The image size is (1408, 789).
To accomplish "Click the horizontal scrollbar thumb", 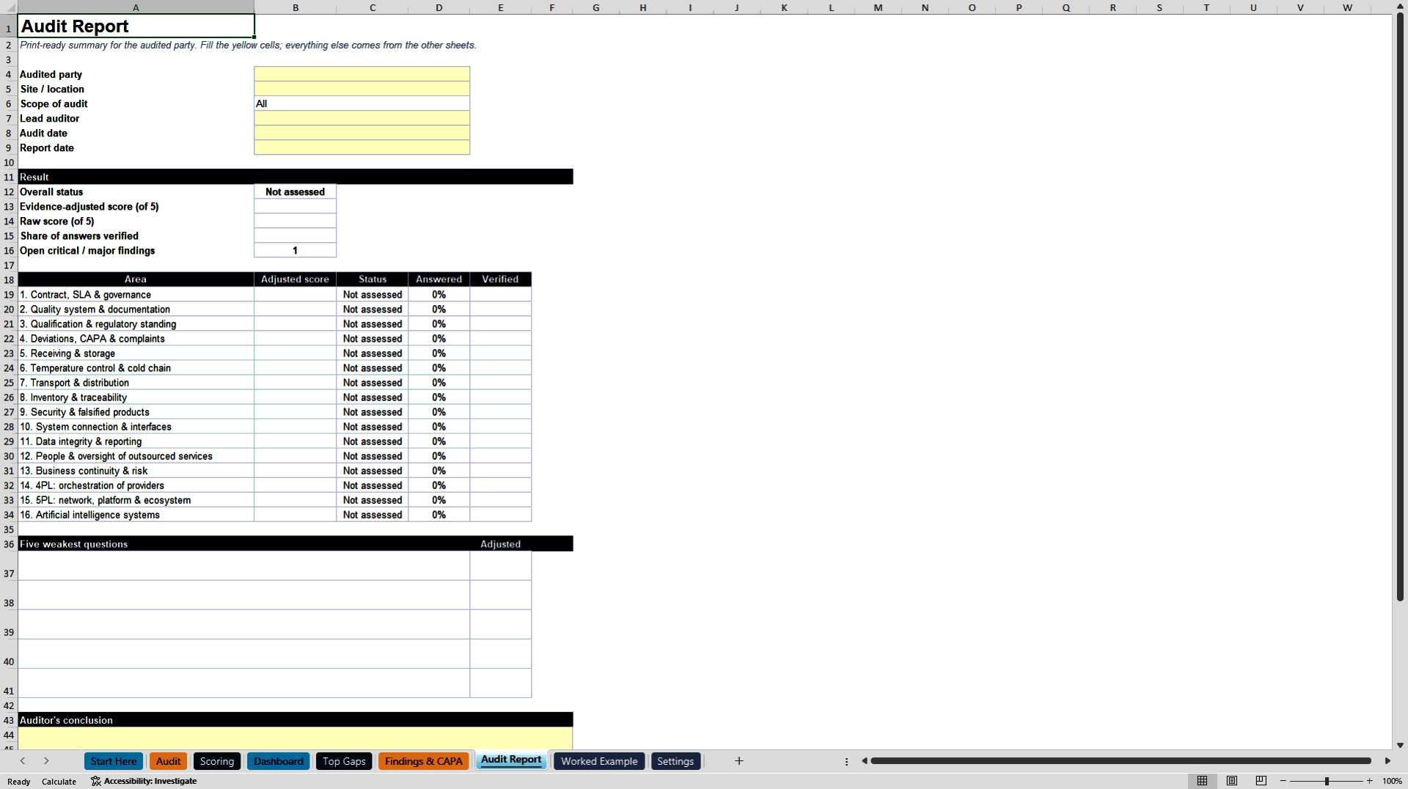I will coord(1121,761).
